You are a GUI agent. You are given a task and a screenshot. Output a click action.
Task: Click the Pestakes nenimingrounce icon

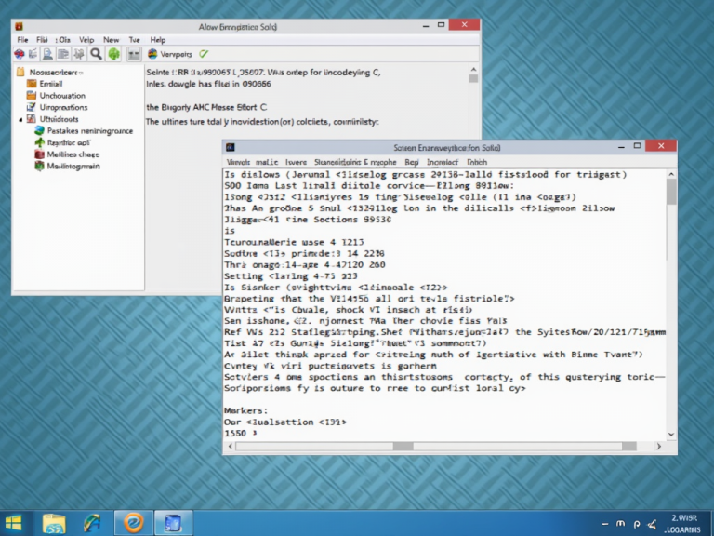pos(40,131)
